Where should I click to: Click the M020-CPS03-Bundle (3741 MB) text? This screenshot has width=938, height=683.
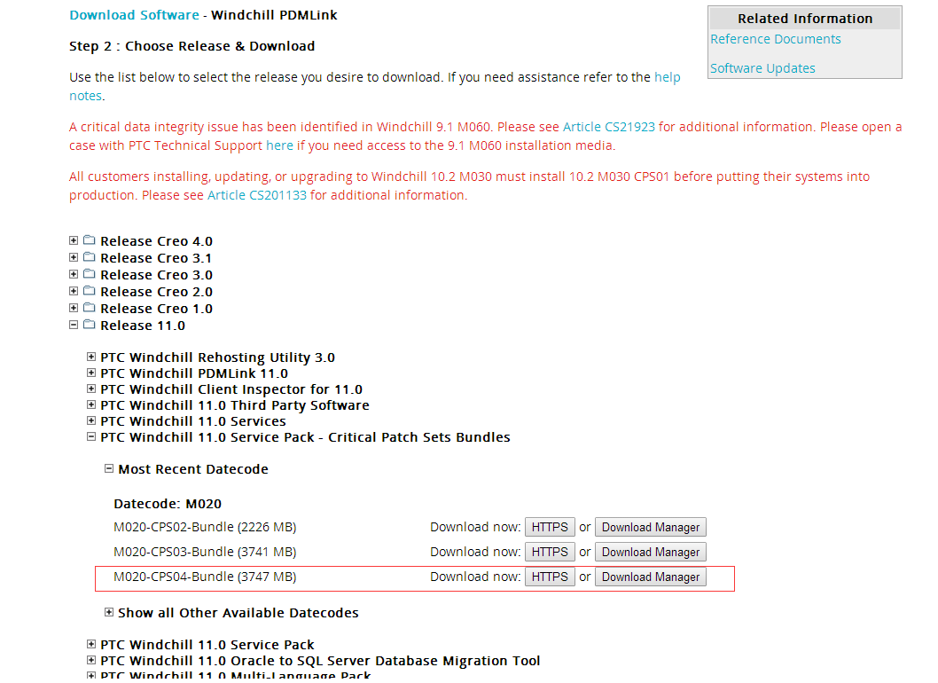coord(205,552)
